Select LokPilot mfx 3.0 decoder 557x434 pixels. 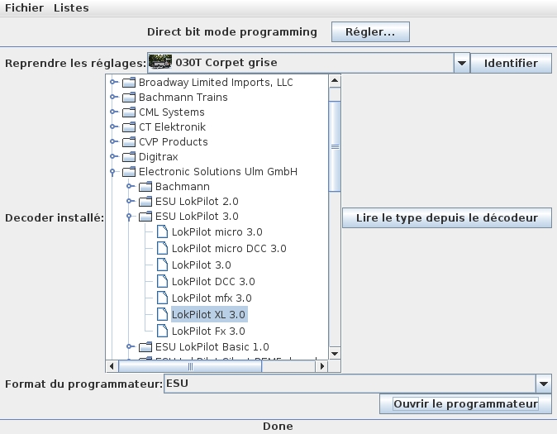point(212,298)
